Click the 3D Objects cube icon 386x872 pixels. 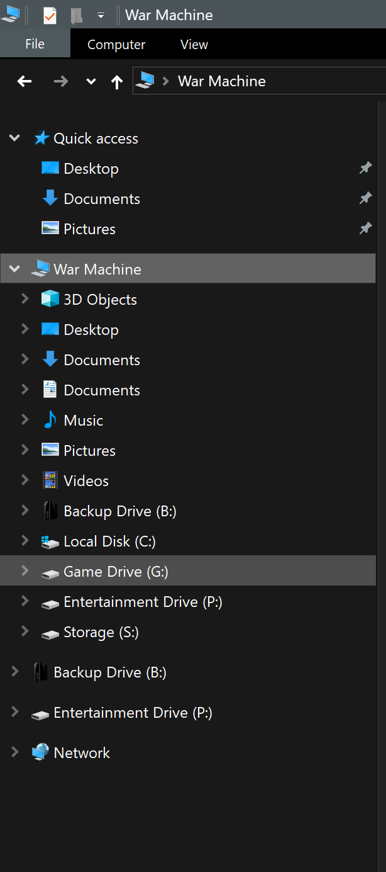[x=50, y=298]
